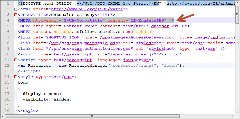Viewport: 240px width, 119px height.
Task: Collapse the HEAD fold marker on line 3
Action: point(16,15)
